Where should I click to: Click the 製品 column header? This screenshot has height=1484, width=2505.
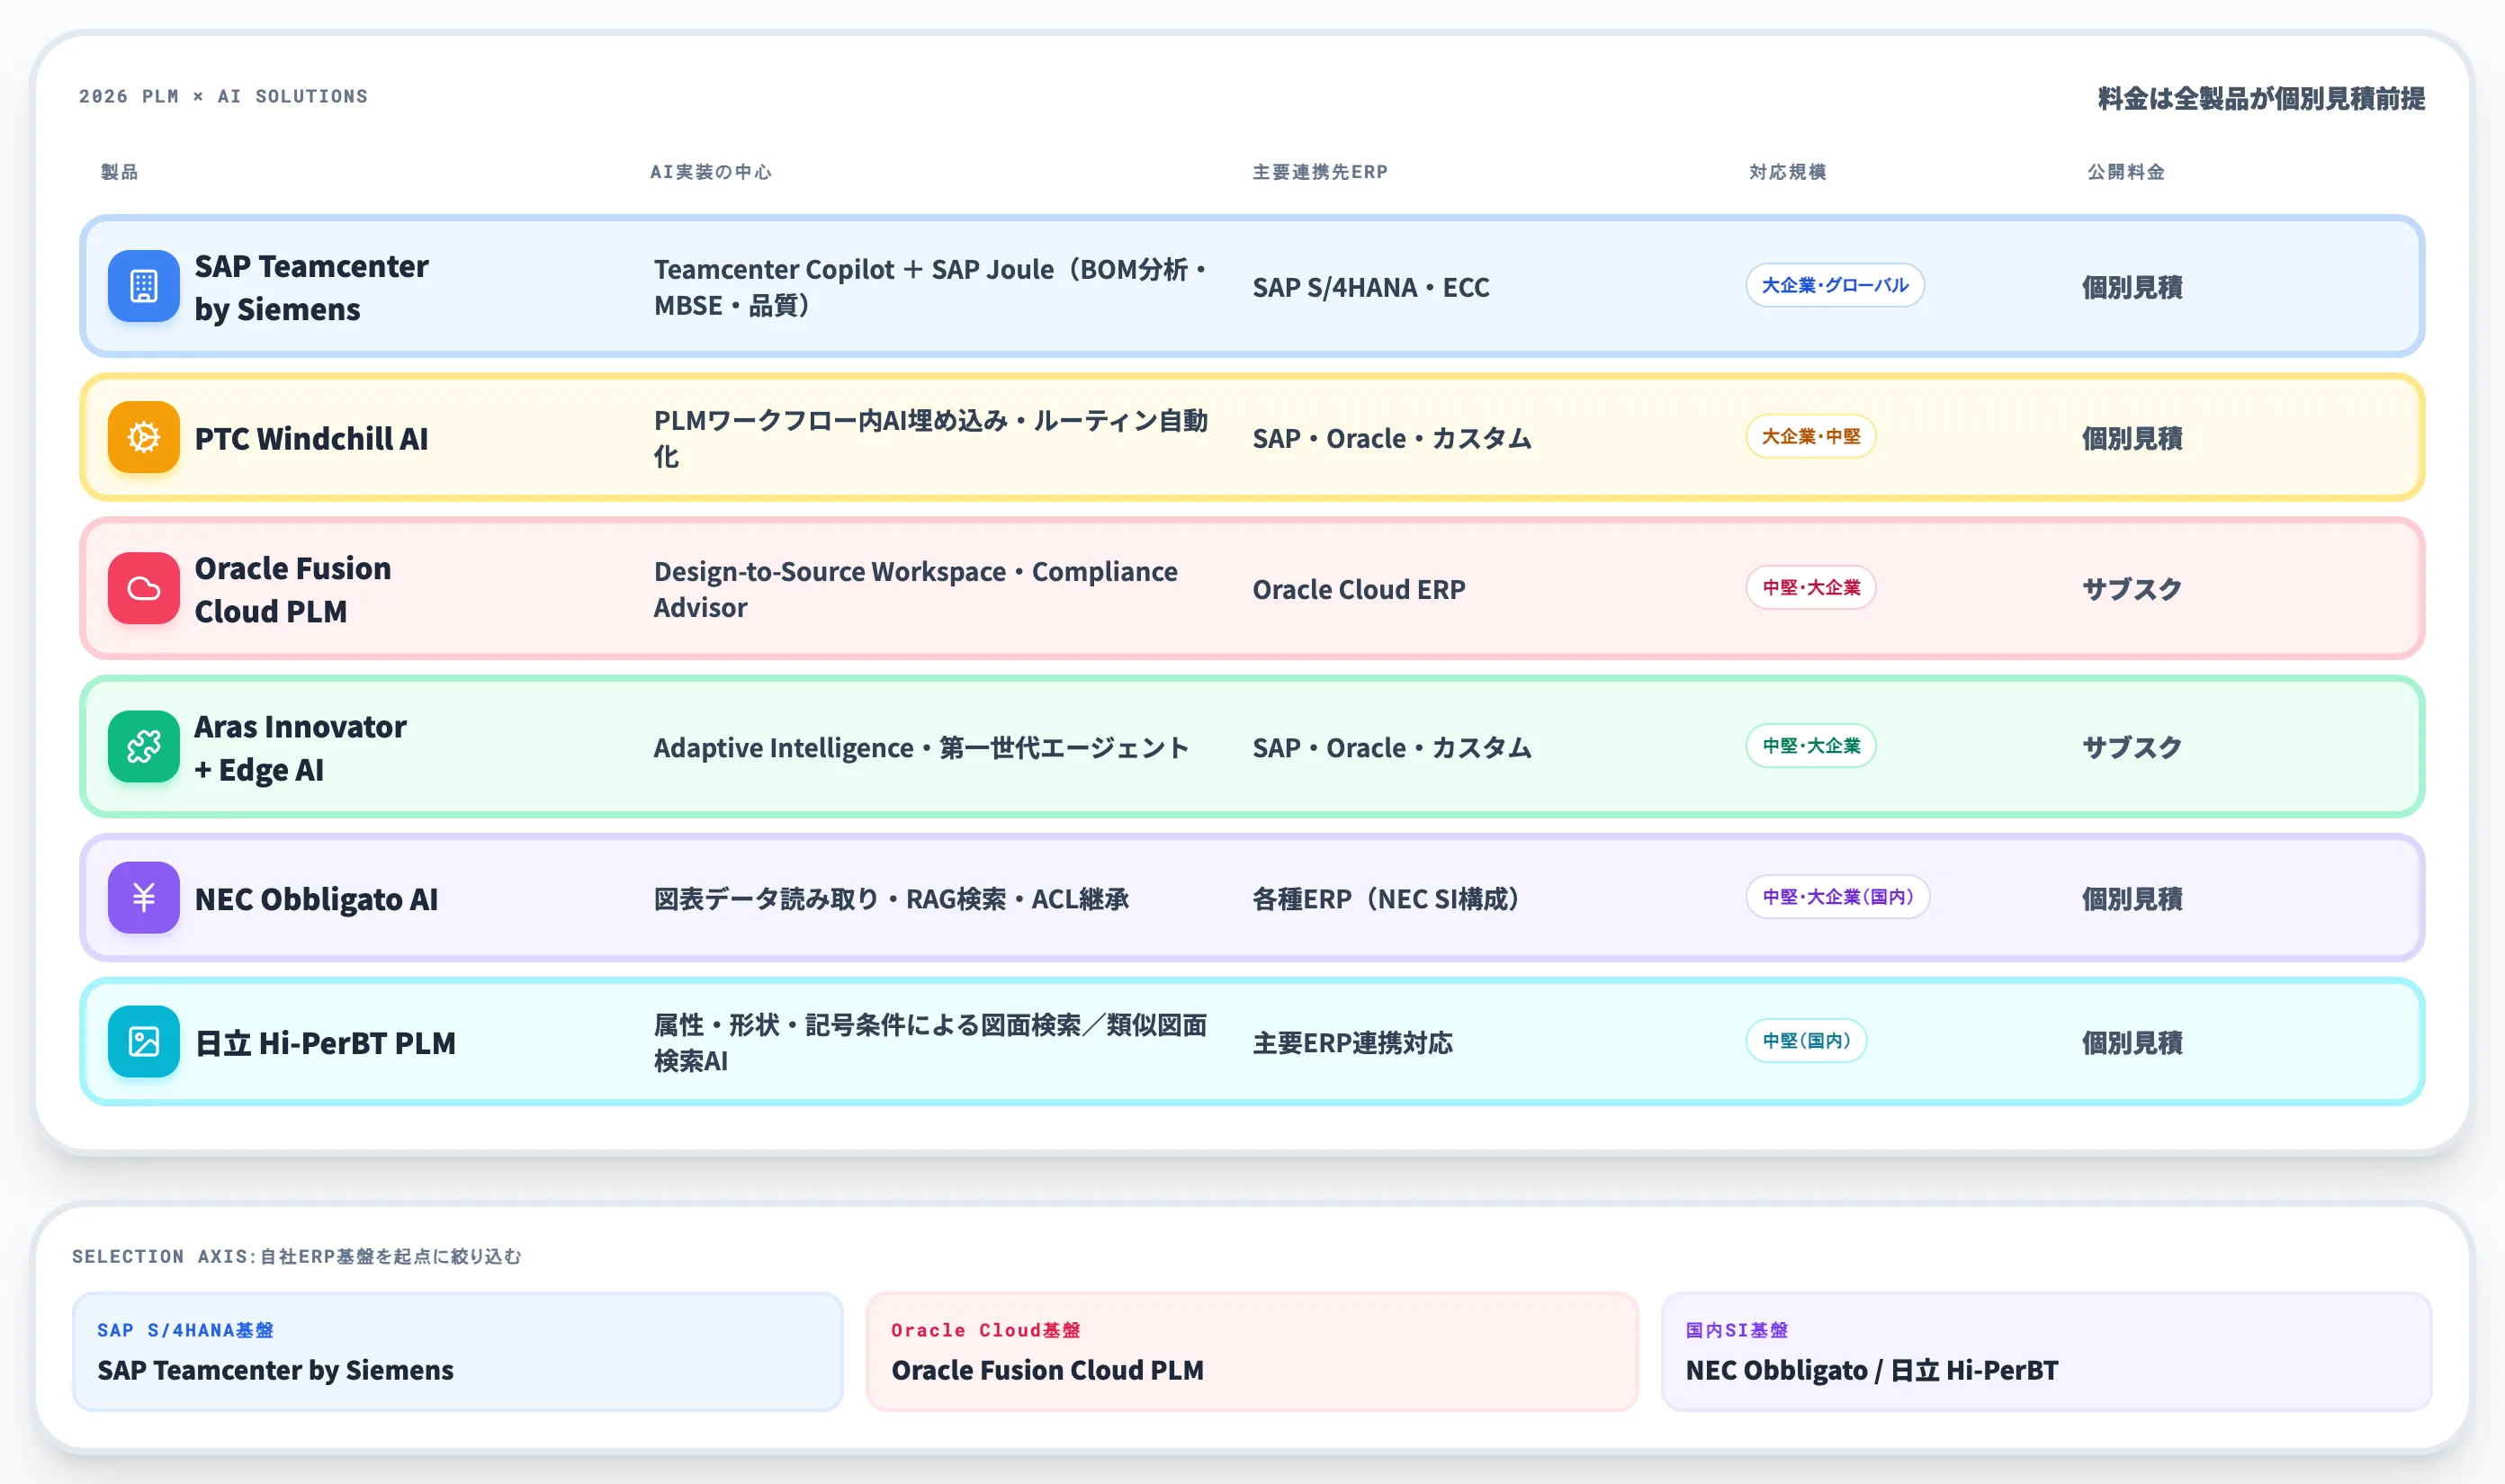(x=119, y=172)
